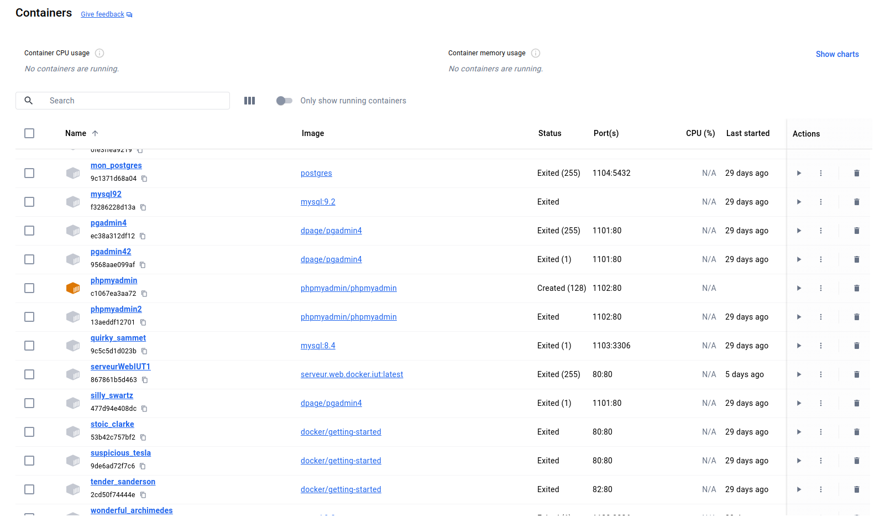Open the phpmyadmin2 more options menu
Image resolution: width=885 pixels, height=522 pixels.
pos(821,317)
